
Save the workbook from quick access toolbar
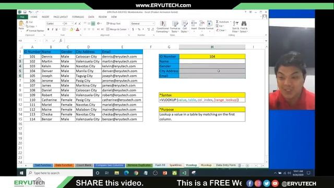pos(25,12)
